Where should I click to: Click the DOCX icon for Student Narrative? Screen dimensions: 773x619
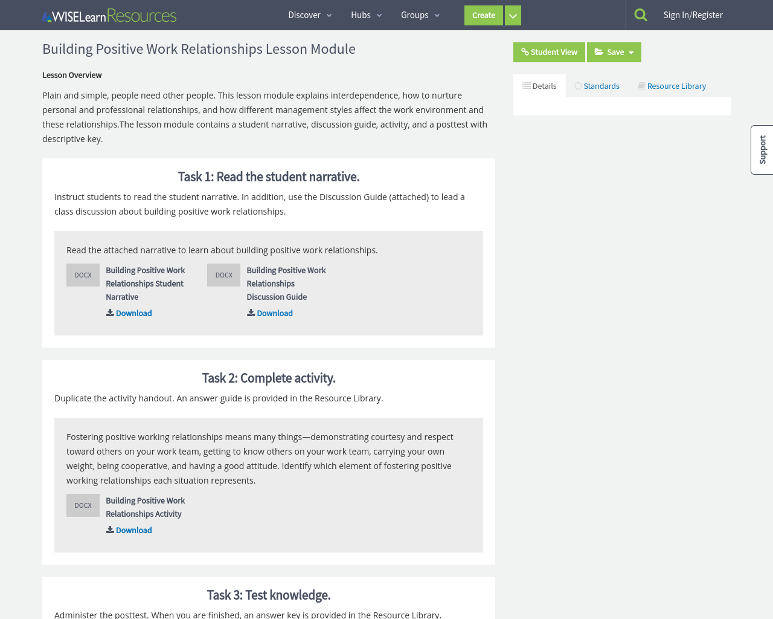(83, 274)
